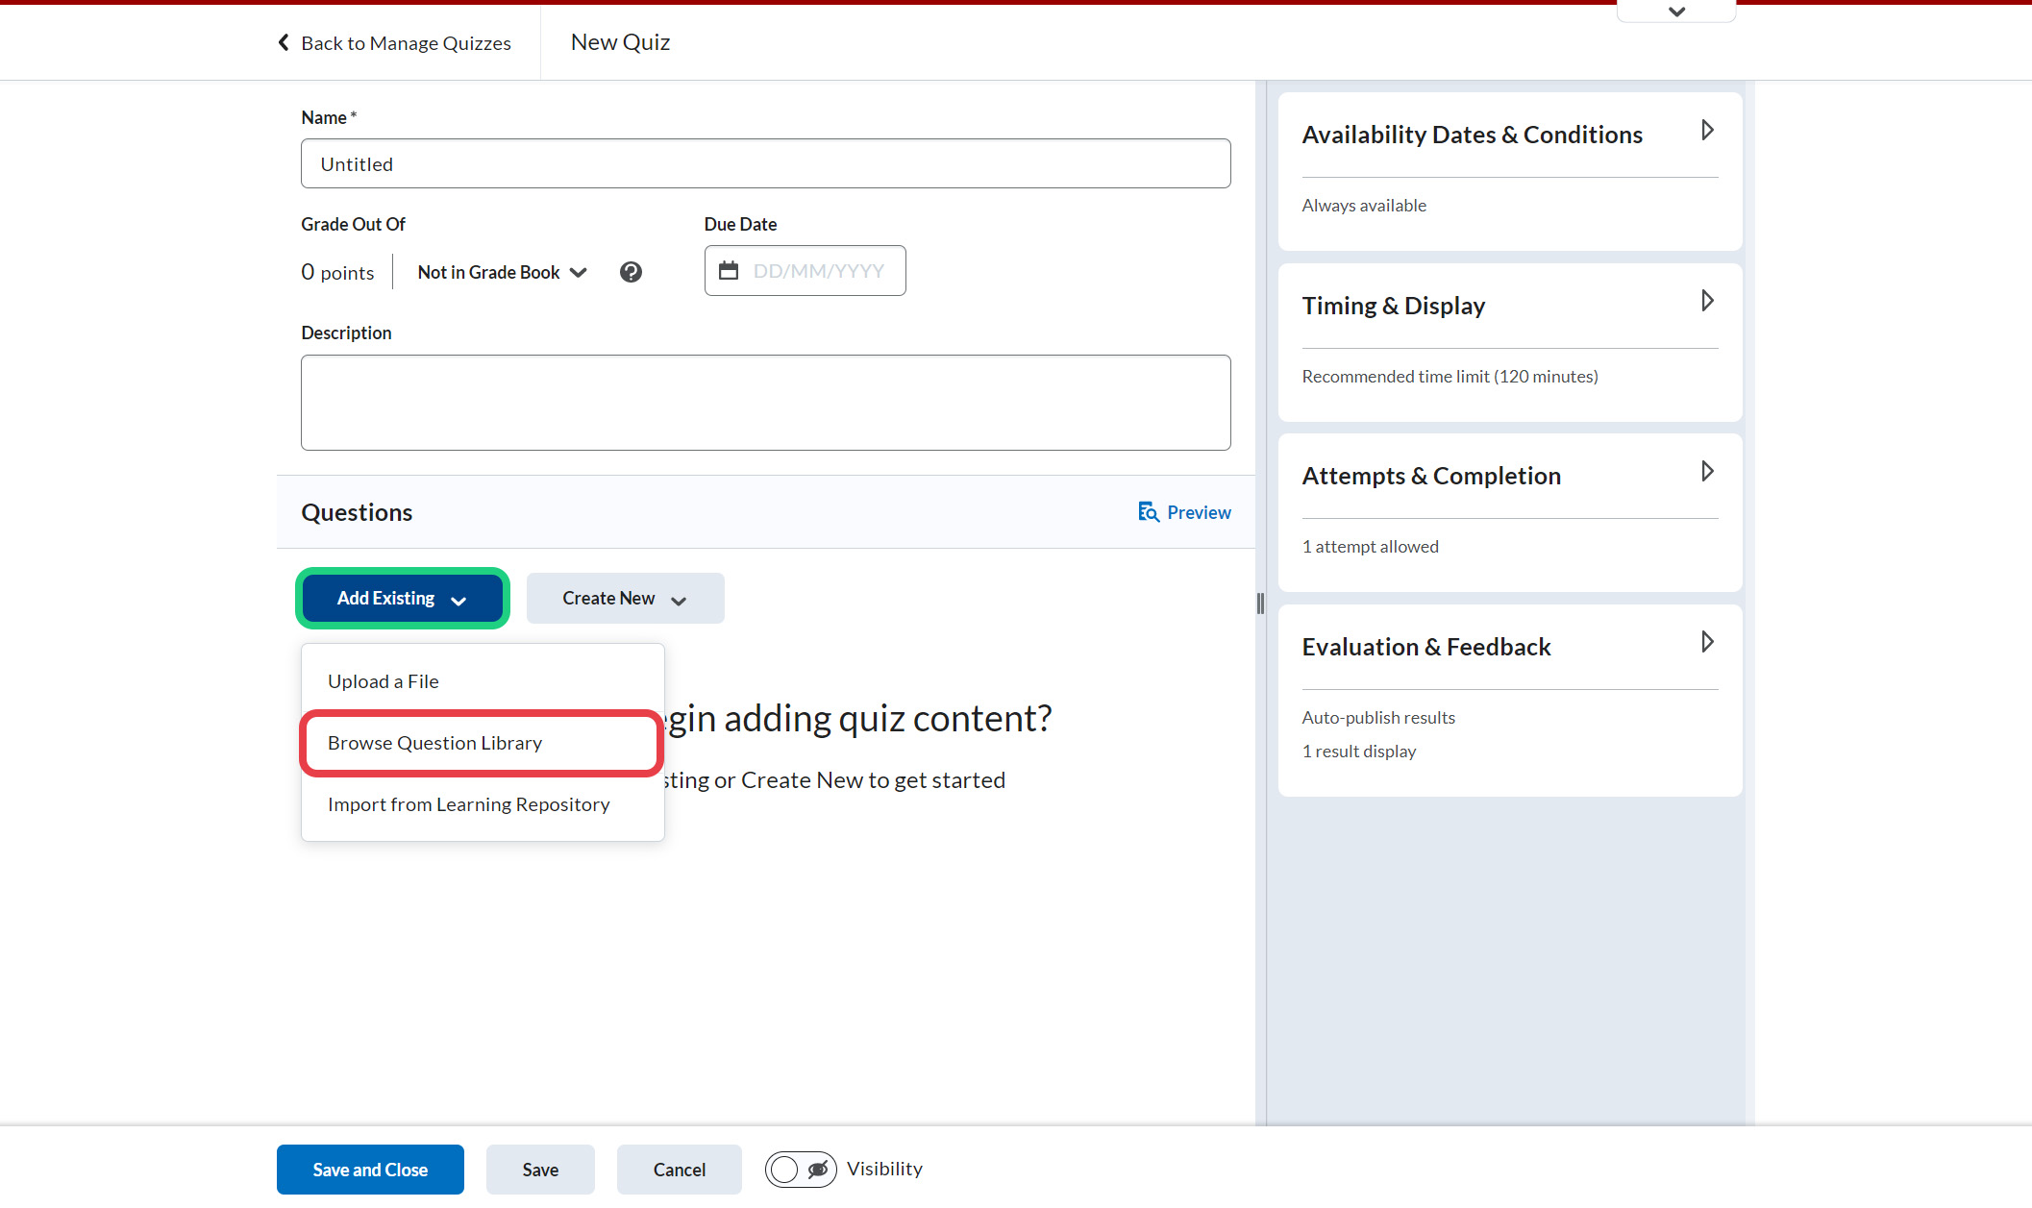Click the hidden eye icon beside Visibility
This screenshot has width=2032, height=1208.
[x=818, y=1170]
